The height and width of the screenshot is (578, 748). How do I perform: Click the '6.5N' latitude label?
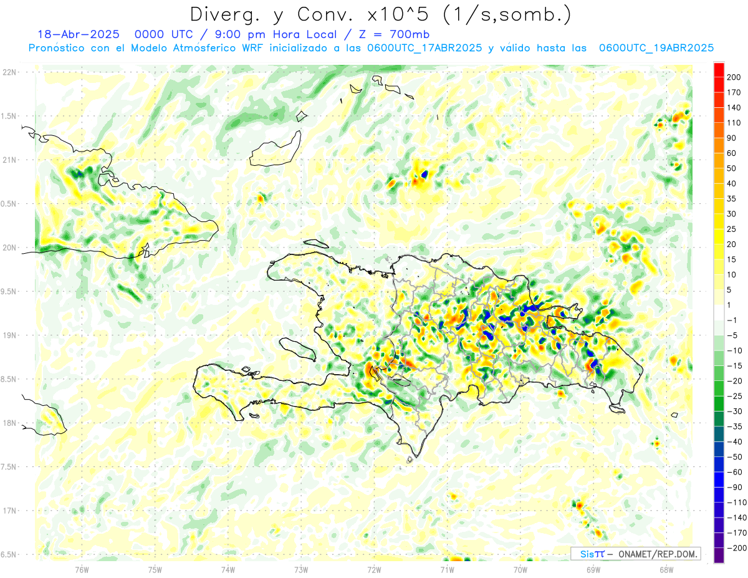point(9,554)
